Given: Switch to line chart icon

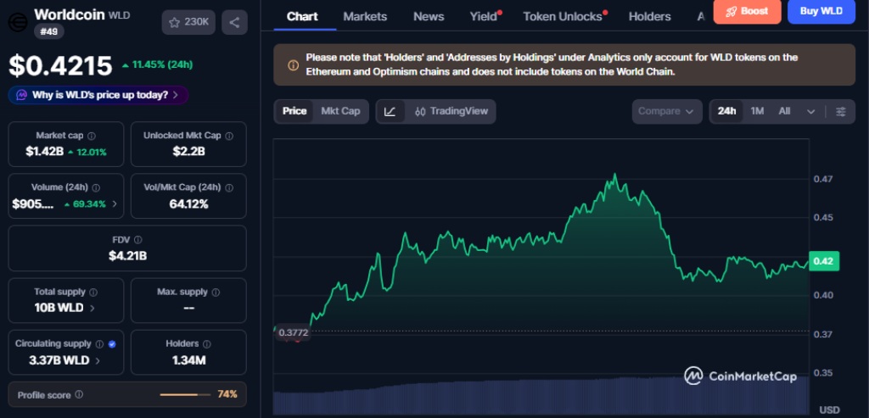Looking at the screenshot, I should tap(390, 111).
